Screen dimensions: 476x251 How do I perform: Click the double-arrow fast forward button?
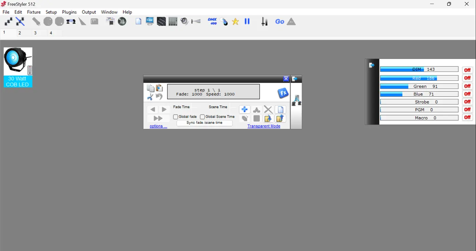click(x=158, y=118)
